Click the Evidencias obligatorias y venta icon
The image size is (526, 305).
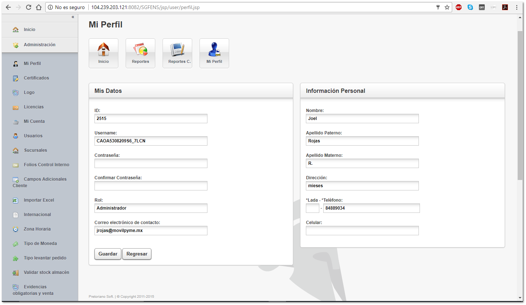[x=16, y=287]
